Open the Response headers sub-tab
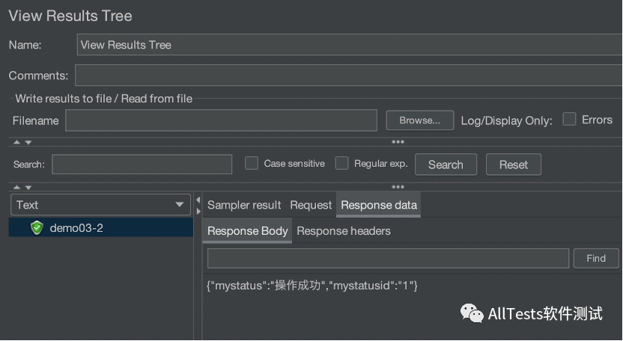Viewport: 623px width, 341px height. pos(344,231)
